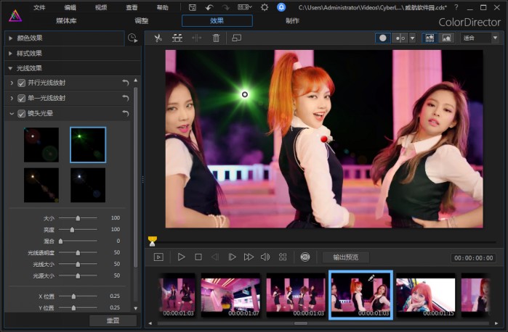Open the 适合 zoom dropdown
The width and height of the screenshot is (508, 332).
pyautogui.click(x=480, y=38)
